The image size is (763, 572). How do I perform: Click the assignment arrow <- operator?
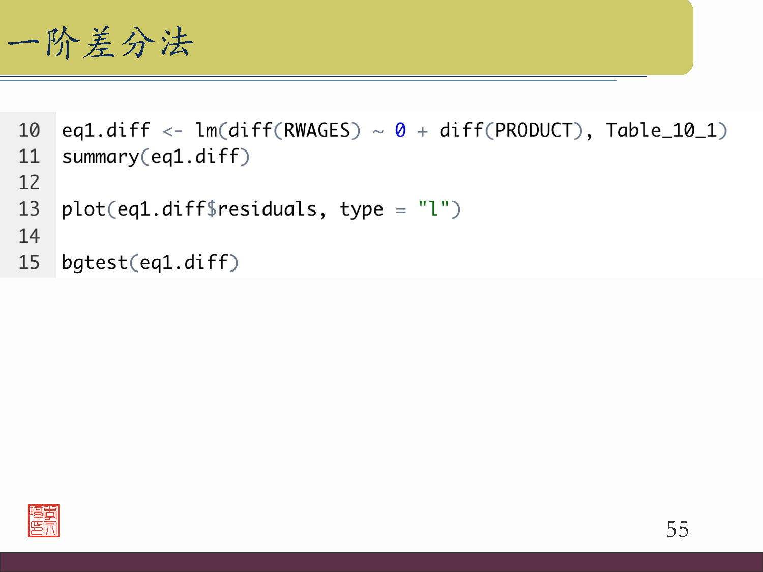tap(172, 131)
